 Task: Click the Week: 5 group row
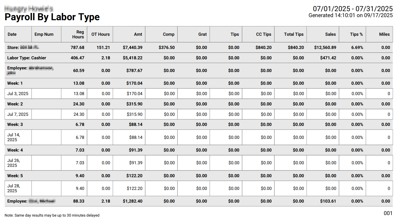199,176
